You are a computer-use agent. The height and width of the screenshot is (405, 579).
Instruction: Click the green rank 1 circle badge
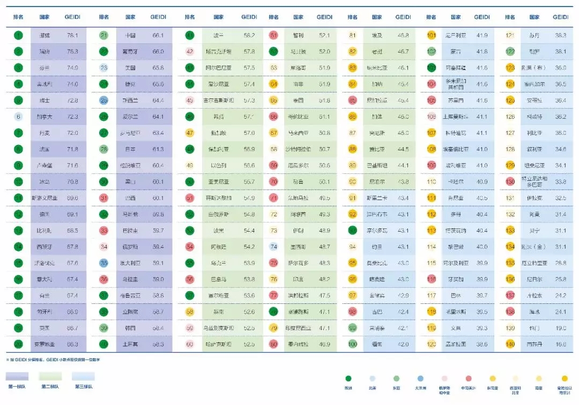(x=19, y=36)
